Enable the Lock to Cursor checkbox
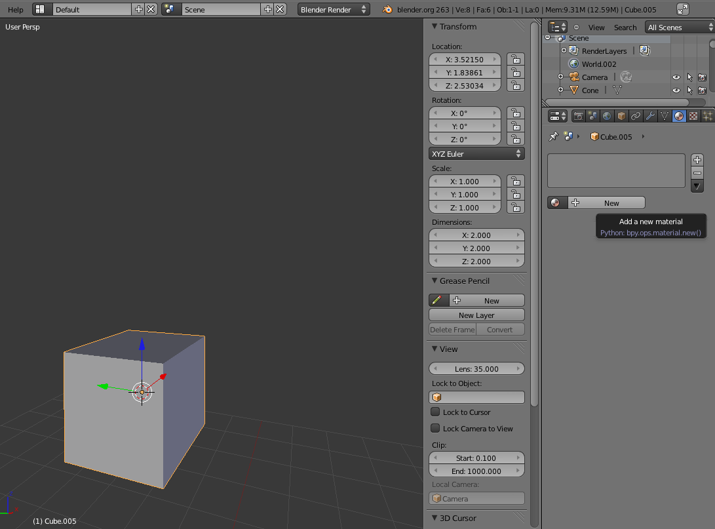This screenshot has width=715, height=529. click(435, 412)
